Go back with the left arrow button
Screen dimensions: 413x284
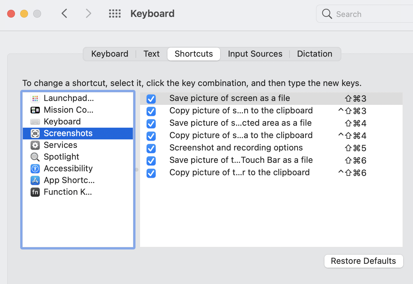click(64, 14)
